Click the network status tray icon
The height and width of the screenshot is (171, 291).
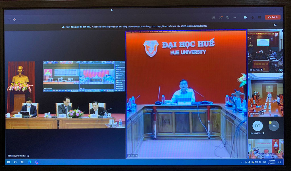click(x=256, y=162)
